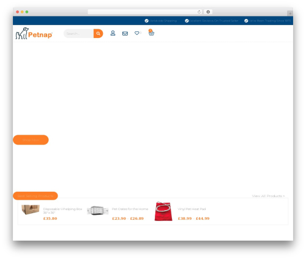Open Pet Crates for the Home image
306x259 pixels.
[x=98, y=211]
